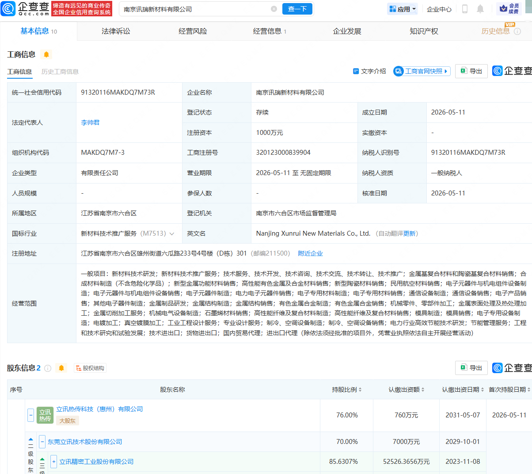Open 东莞立讯技术股份有限公司 link
The height and width of the screenshot is (474, 532).
click(85, 442)
